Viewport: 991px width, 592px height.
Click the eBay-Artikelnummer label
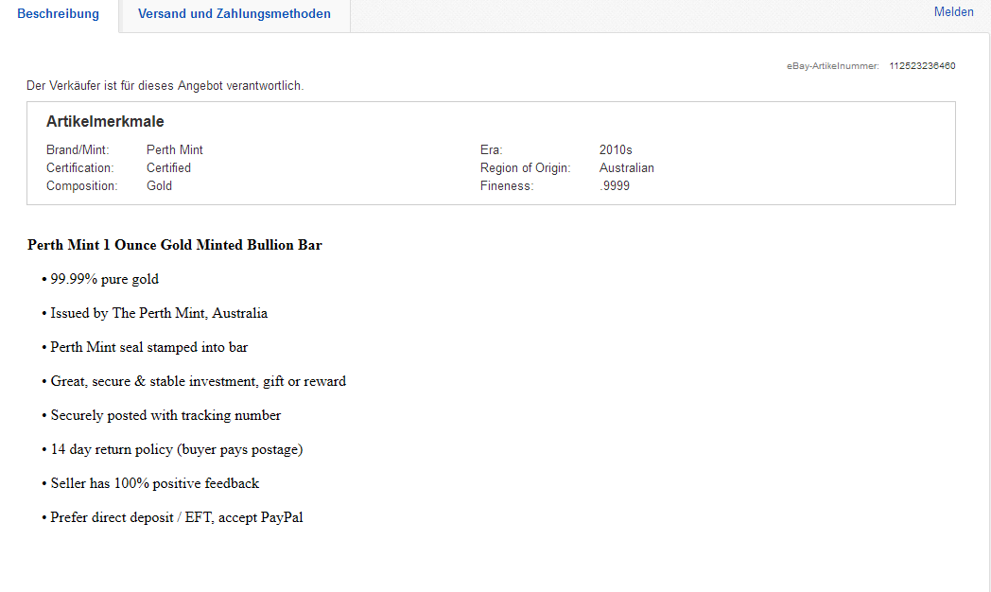(x=832, y=65)
